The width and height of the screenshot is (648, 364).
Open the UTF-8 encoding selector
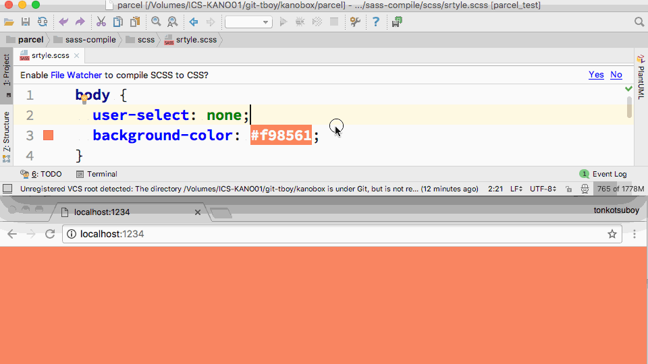click(543, 189)
